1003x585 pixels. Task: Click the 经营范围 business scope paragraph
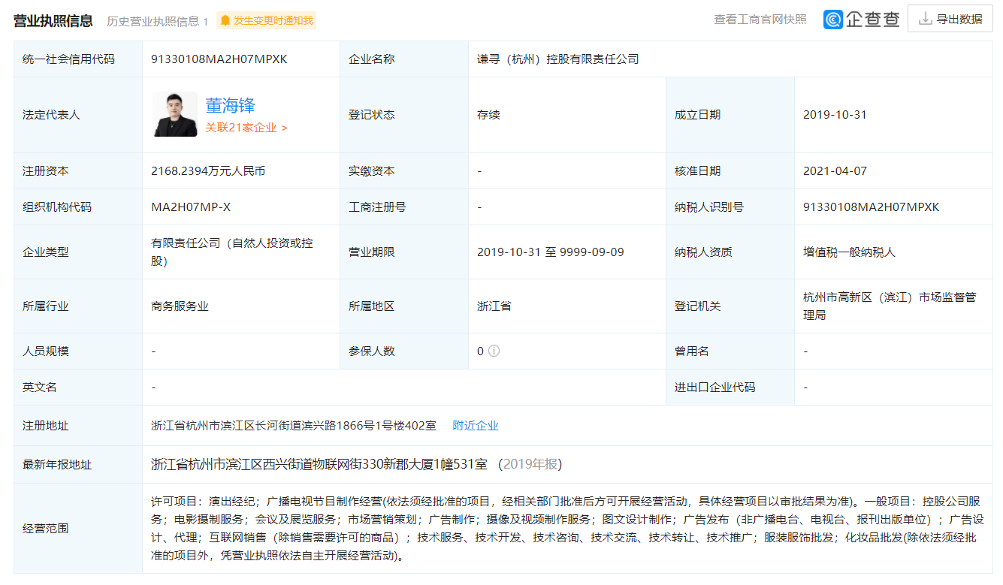[567, 529]
